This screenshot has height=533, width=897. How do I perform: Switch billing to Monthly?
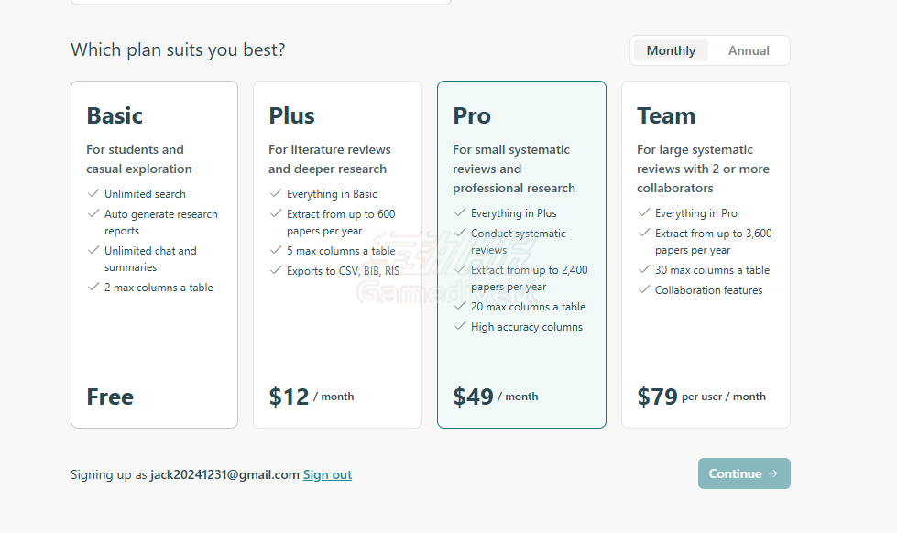click(671, 50)
